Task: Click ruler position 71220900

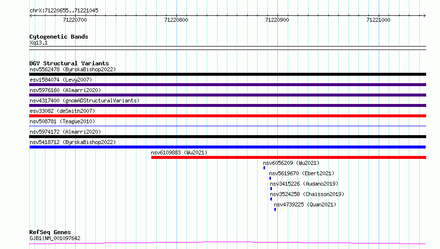Action: click(277, 20)
